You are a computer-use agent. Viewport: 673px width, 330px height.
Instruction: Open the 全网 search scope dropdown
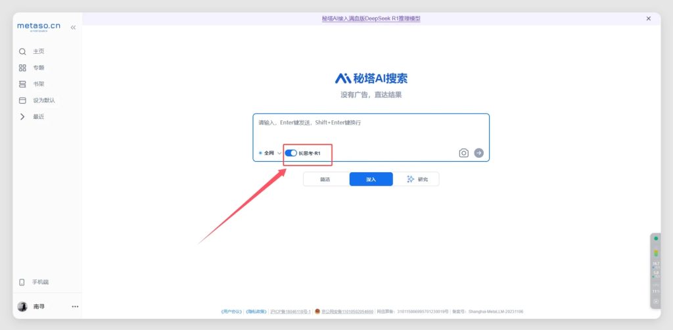270,153
